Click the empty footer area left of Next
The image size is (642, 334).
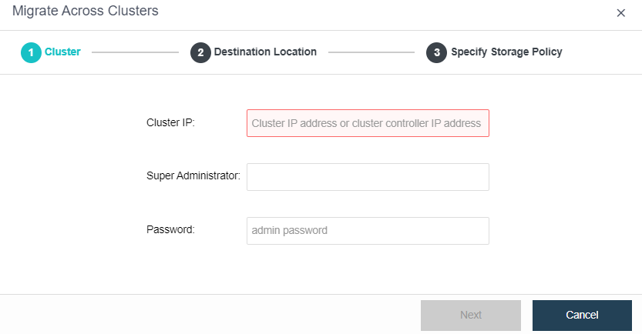208,315
